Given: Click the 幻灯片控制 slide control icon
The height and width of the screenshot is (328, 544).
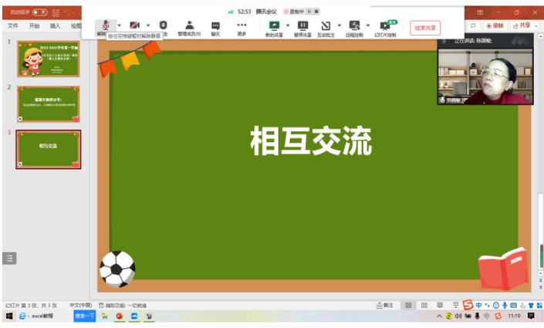Looking at the screenshot, I should 385,26.
